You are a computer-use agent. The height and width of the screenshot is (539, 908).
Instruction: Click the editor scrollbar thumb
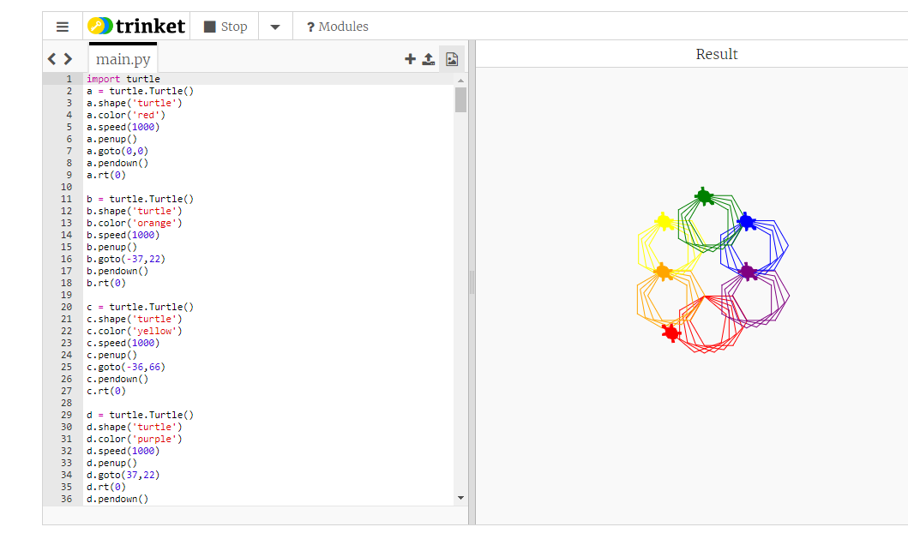[x=461, y=99]
